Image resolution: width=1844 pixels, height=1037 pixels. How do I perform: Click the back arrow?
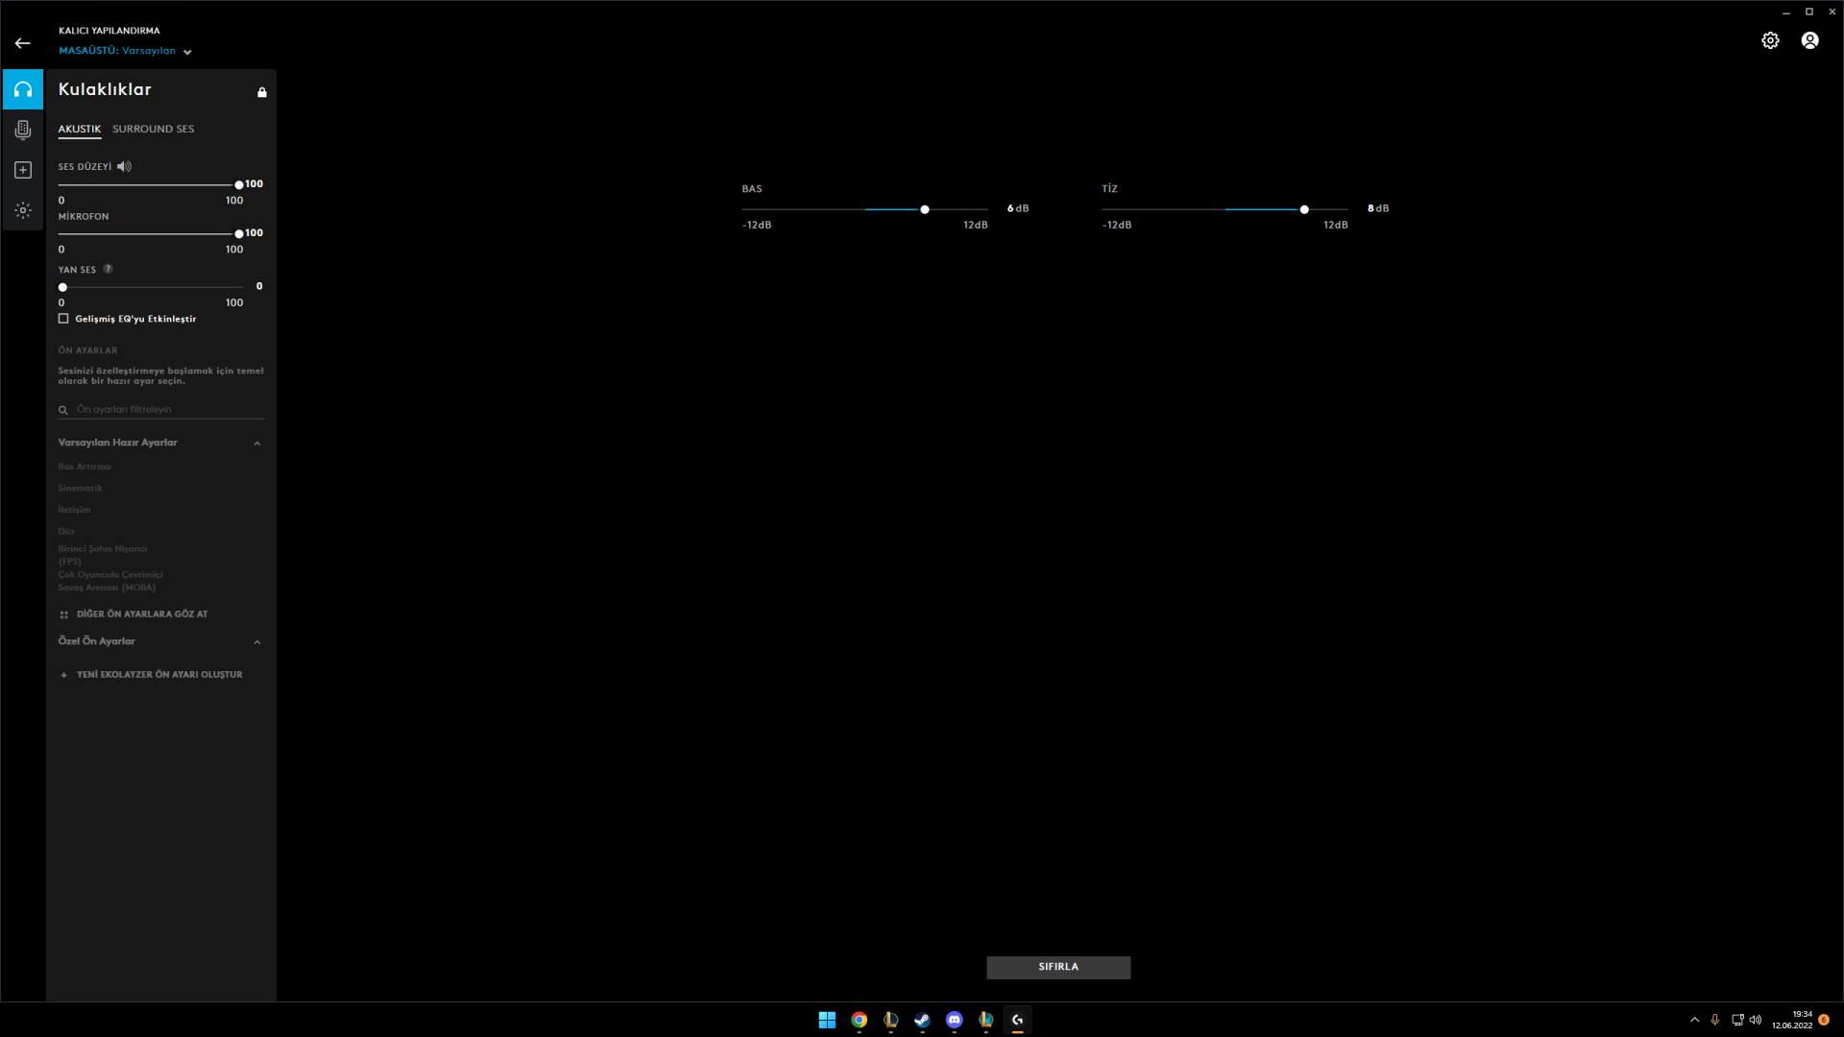[x=22, y=43]
